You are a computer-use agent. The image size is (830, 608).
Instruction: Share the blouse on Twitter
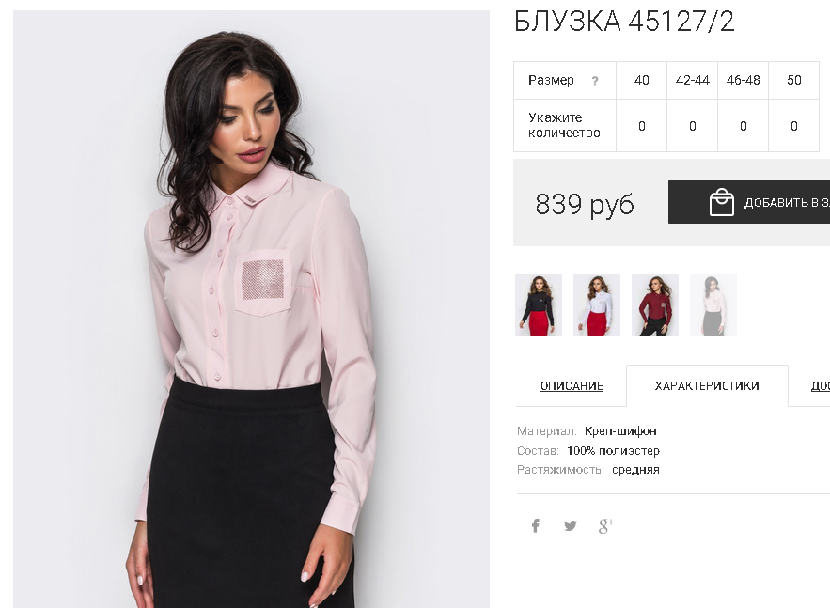(x=570, y=525)
